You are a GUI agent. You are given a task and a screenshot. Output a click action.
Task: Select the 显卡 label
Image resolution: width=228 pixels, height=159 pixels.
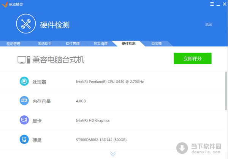click(x=37, y=121)
